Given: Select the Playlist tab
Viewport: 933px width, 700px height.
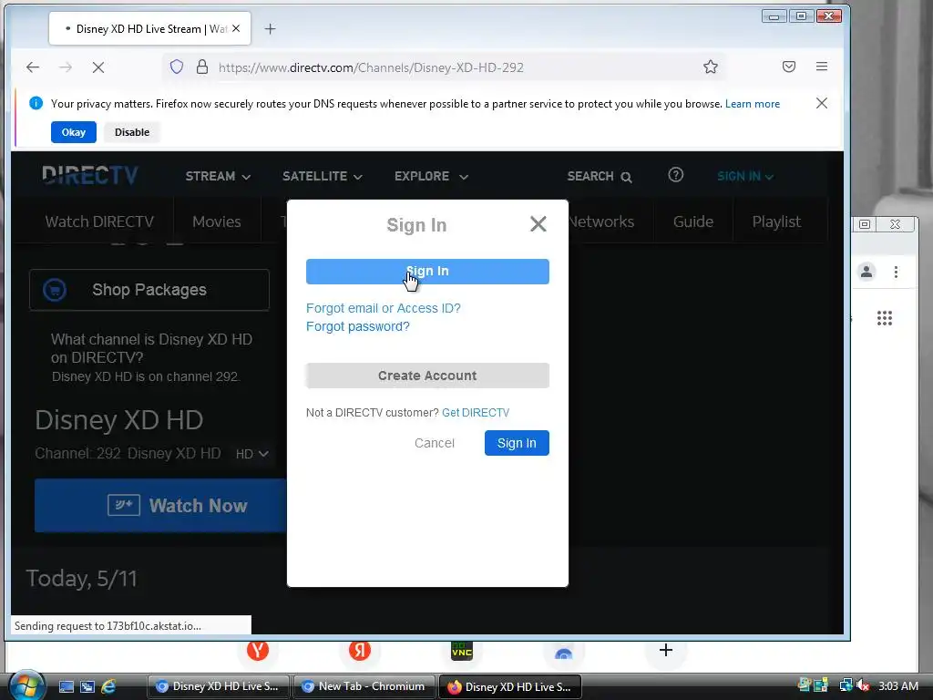Looking at the screenshot, I should click(776, 221).
